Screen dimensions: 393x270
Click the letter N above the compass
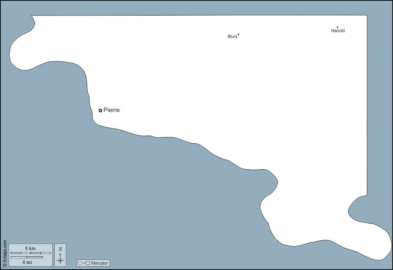pos(60,249)
